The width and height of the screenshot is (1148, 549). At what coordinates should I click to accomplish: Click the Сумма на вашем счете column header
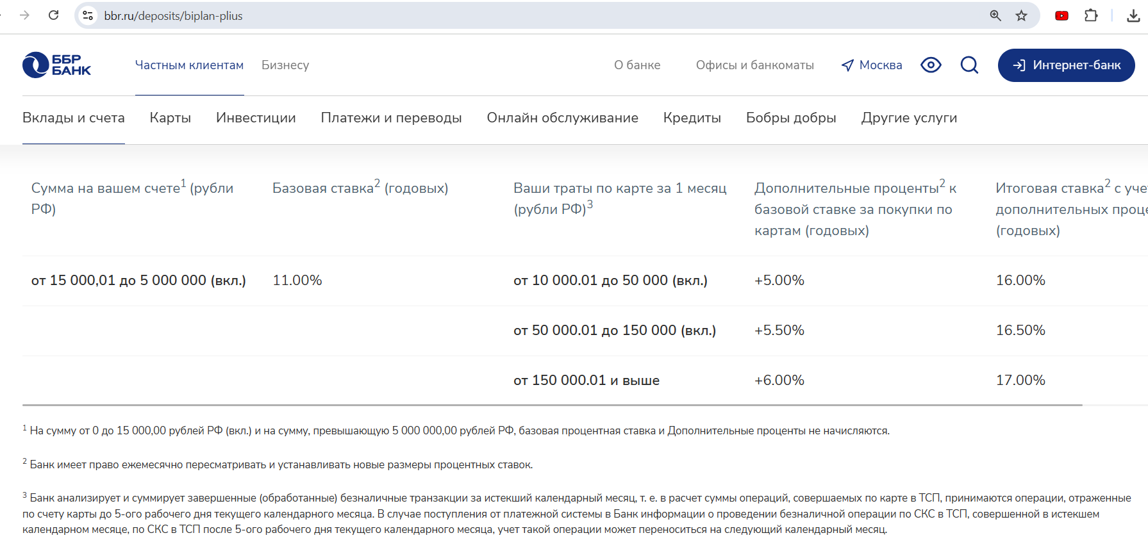(x=132, y=198)
